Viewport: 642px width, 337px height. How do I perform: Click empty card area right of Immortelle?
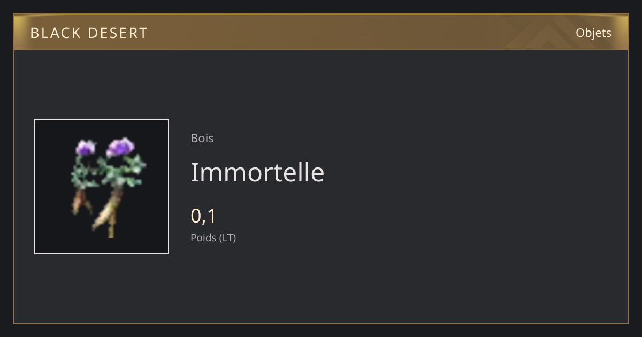pos(471,172)
